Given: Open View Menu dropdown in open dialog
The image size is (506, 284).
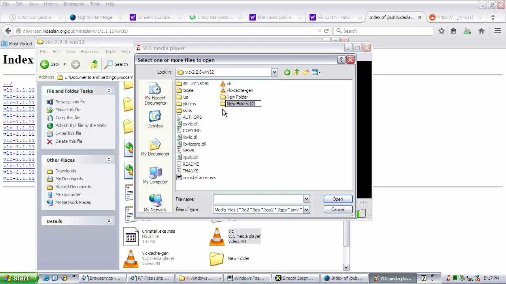Looking at the screenshot, I should pyautogui.click(x=316, y=72).
